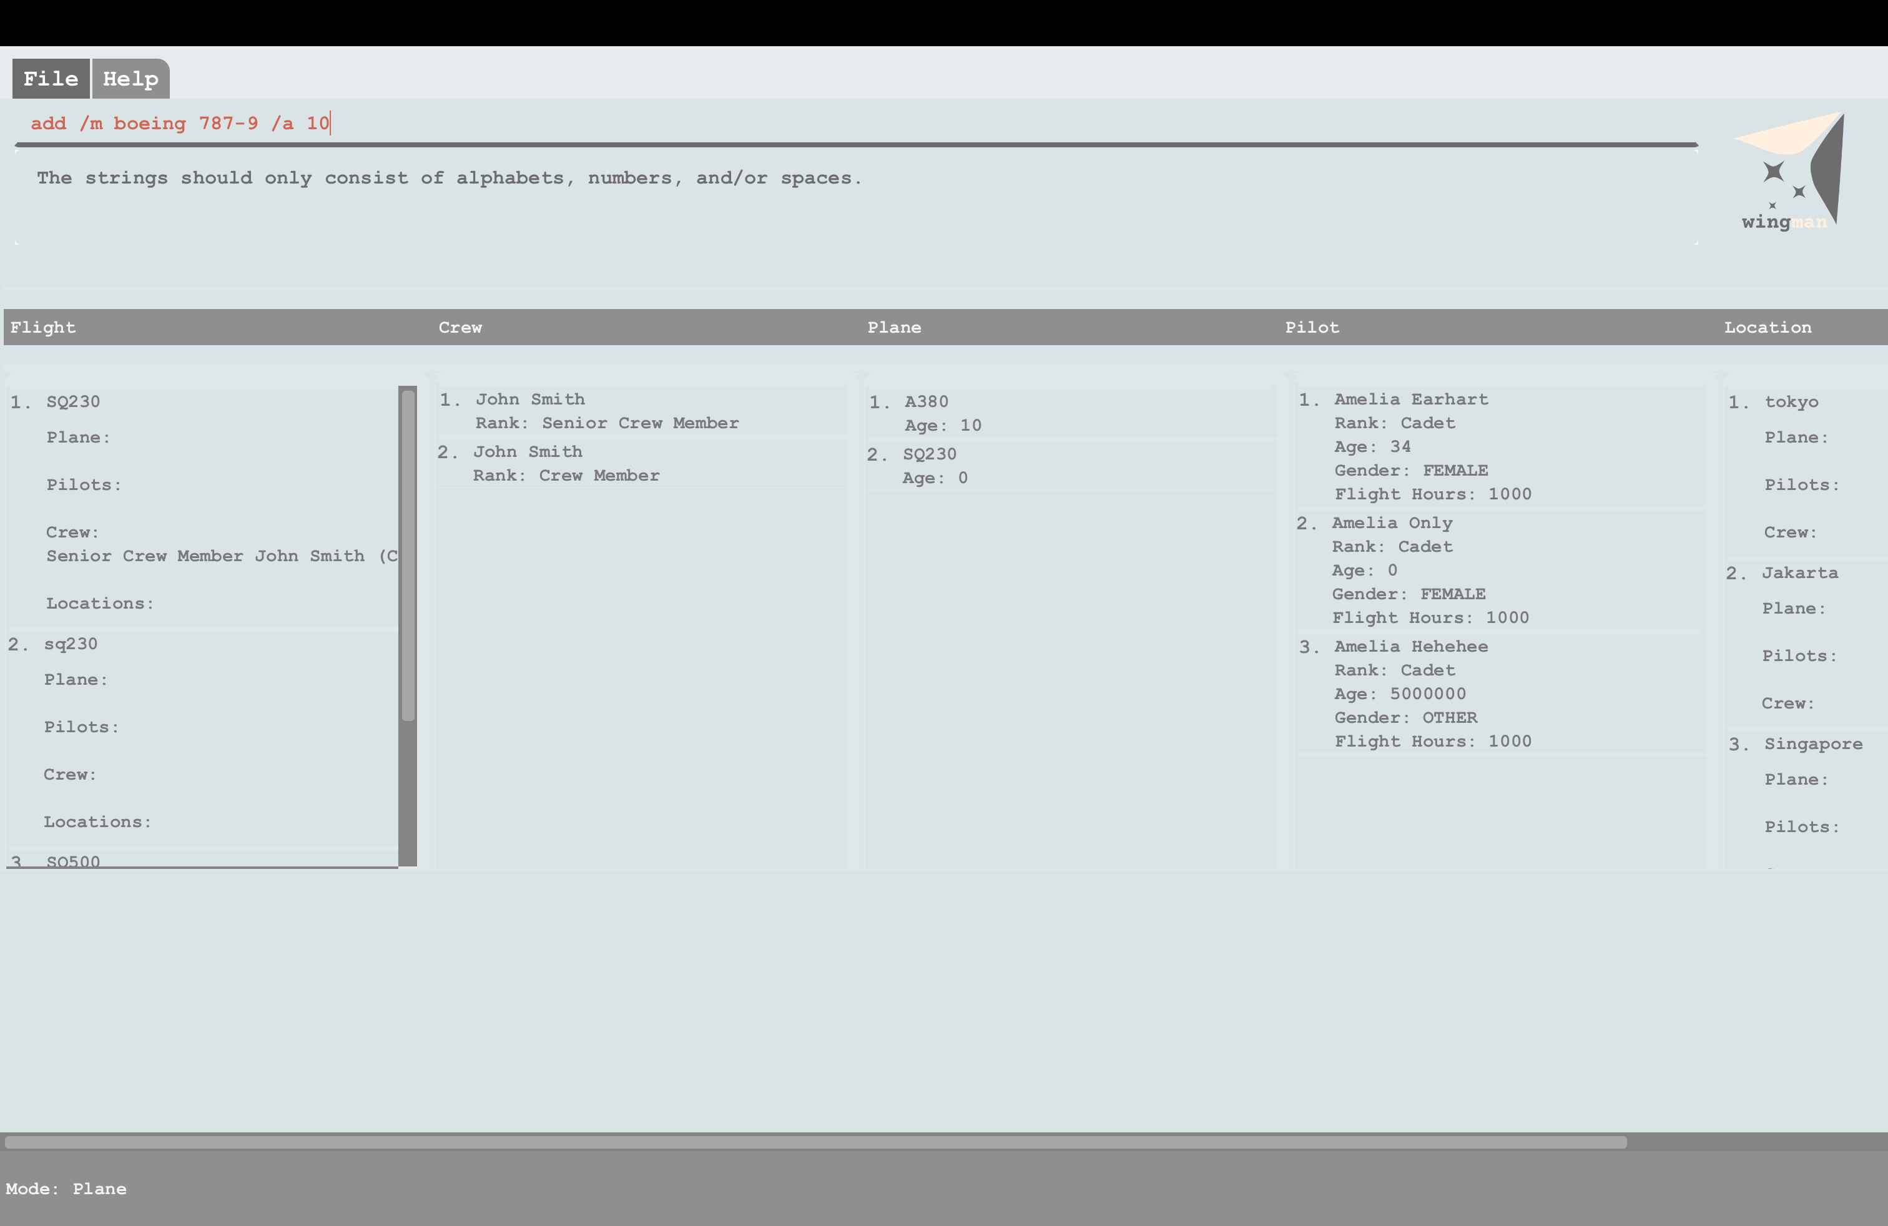Image resolution: width=1888 pixels, height=1226 pixels.
Task: Select flight SQ230 in Flight list
Action: pos(73,401)
